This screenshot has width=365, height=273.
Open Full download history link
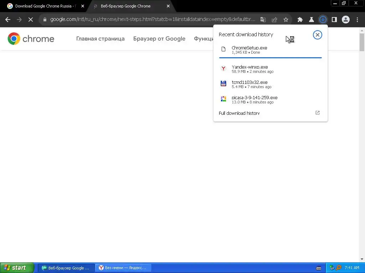pos(239,113)
